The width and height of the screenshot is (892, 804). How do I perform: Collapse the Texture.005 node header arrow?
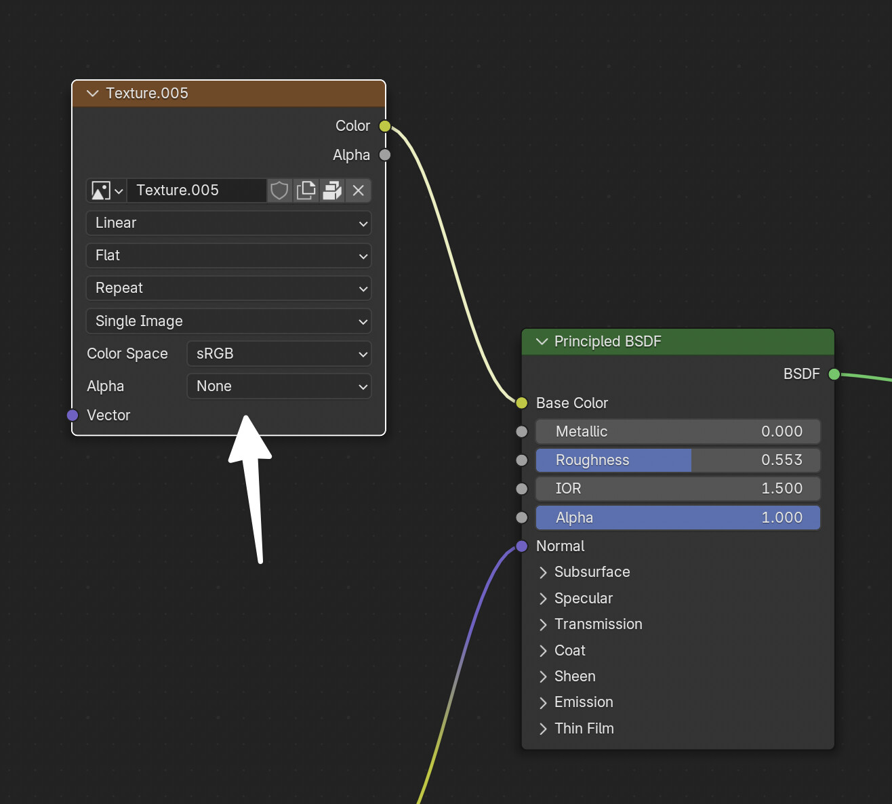(93, 94)
